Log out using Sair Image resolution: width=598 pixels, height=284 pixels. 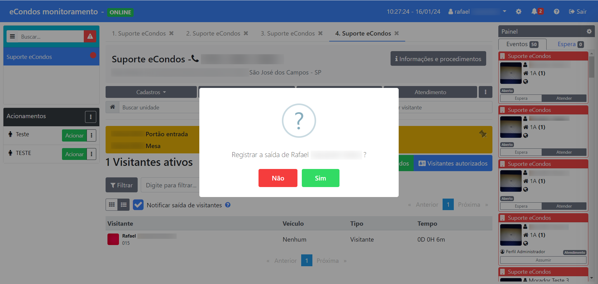pyautogui.click(x=578, y=12)
